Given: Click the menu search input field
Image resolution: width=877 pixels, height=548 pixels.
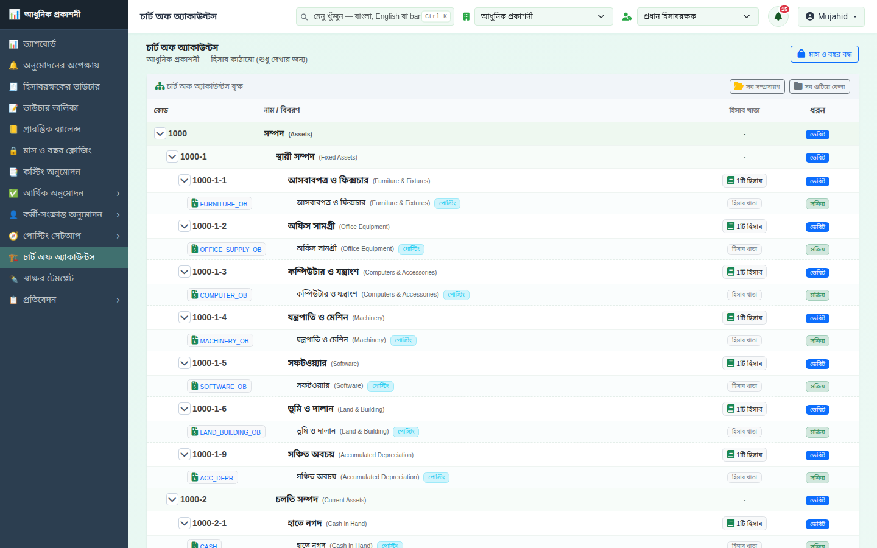Looking at the screenshot, I should click(375, 16).
